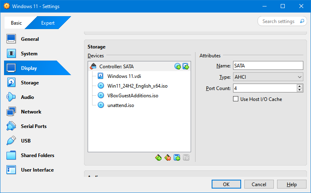Viewport: 311px width, 193px height.
Task: Select Audio label in the sidebar
Action: click(x=27, y=97)
